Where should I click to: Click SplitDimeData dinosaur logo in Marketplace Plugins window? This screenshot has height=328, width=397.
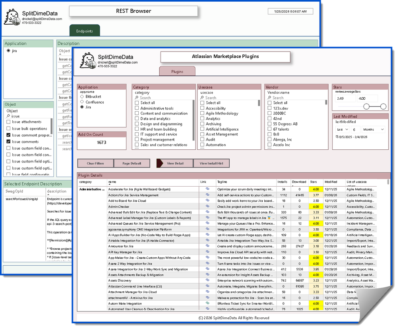coord(88,60)
